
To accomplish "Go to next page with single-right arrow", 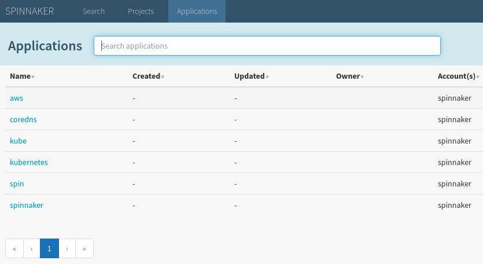I will 67,248.
